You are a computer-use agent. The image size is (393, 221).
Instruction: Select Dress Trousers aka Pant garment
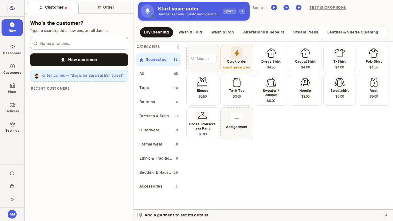click(x=203, y=123)
